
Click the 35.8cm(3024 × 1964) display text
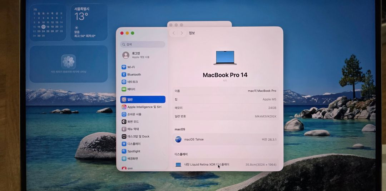[x=261, y=165]
